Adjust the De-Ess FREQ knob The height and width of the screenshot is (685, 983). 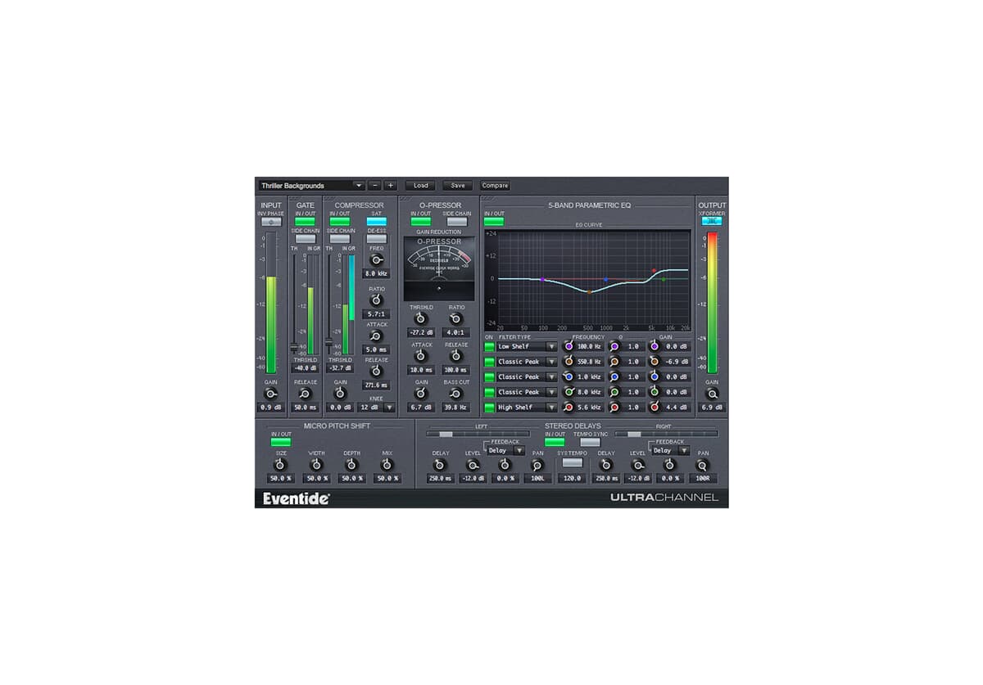coord(376,258)
